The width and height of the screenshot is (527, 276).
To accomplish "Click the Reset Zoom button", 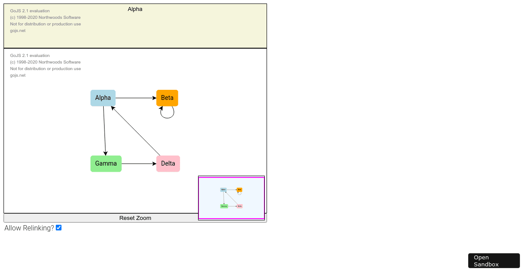I will (x=135, y=218).
